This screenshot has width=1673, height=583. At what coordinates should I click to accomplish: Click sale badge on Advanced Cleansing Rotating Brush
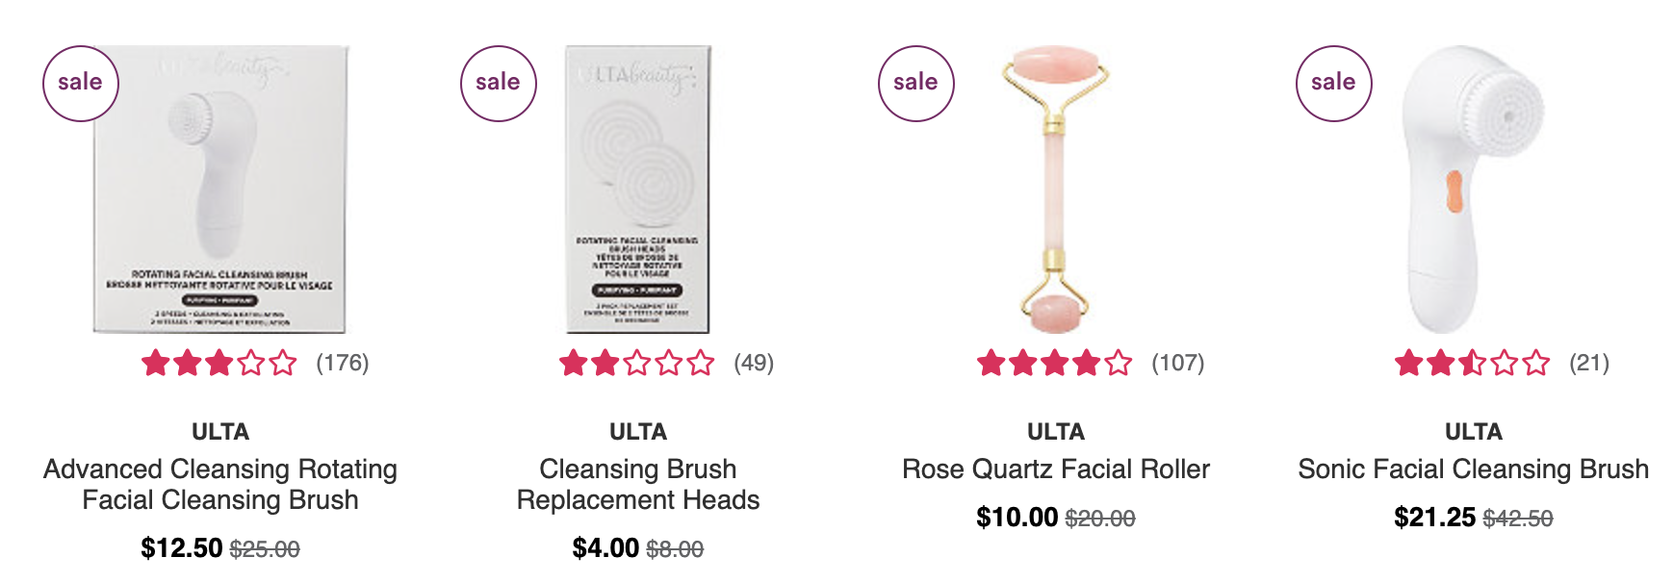pyautogui.click(x=80, y=83)
